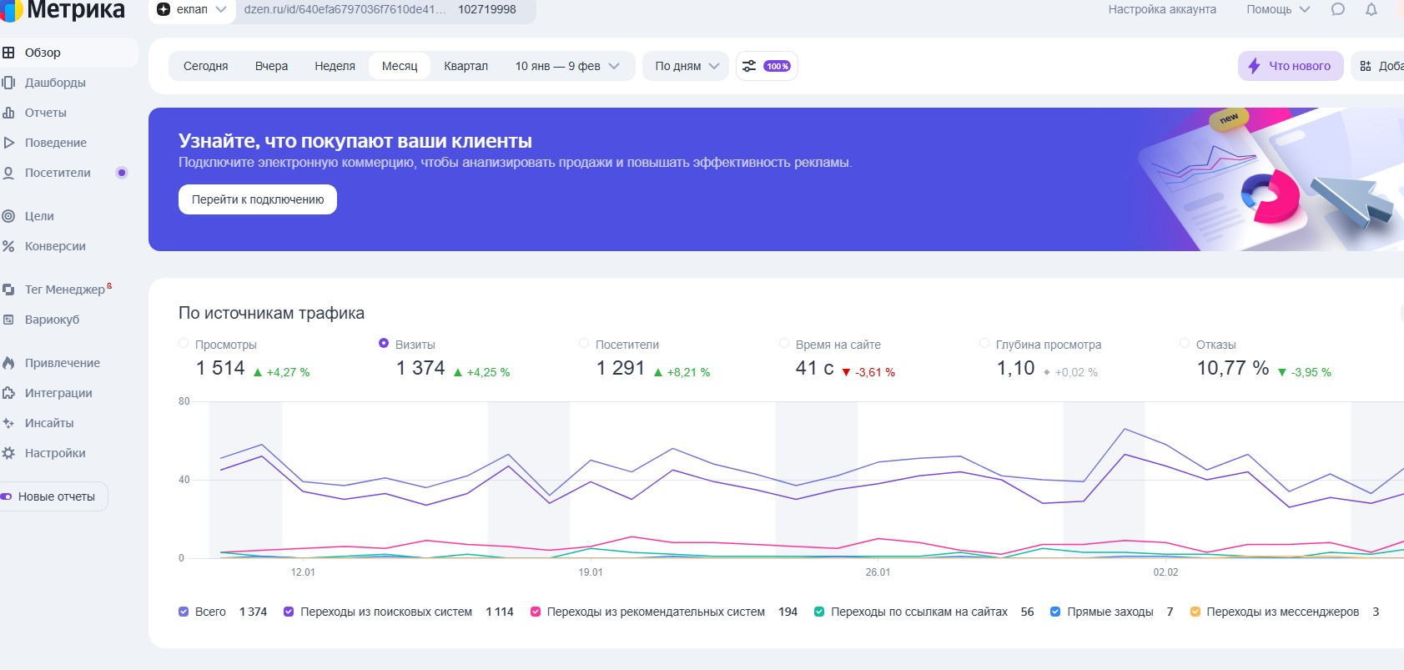Image resolution: width=1404 pixels, height=670 pixels.
Task: Select the Квартал period tab
Action: (x=465, y=66)
